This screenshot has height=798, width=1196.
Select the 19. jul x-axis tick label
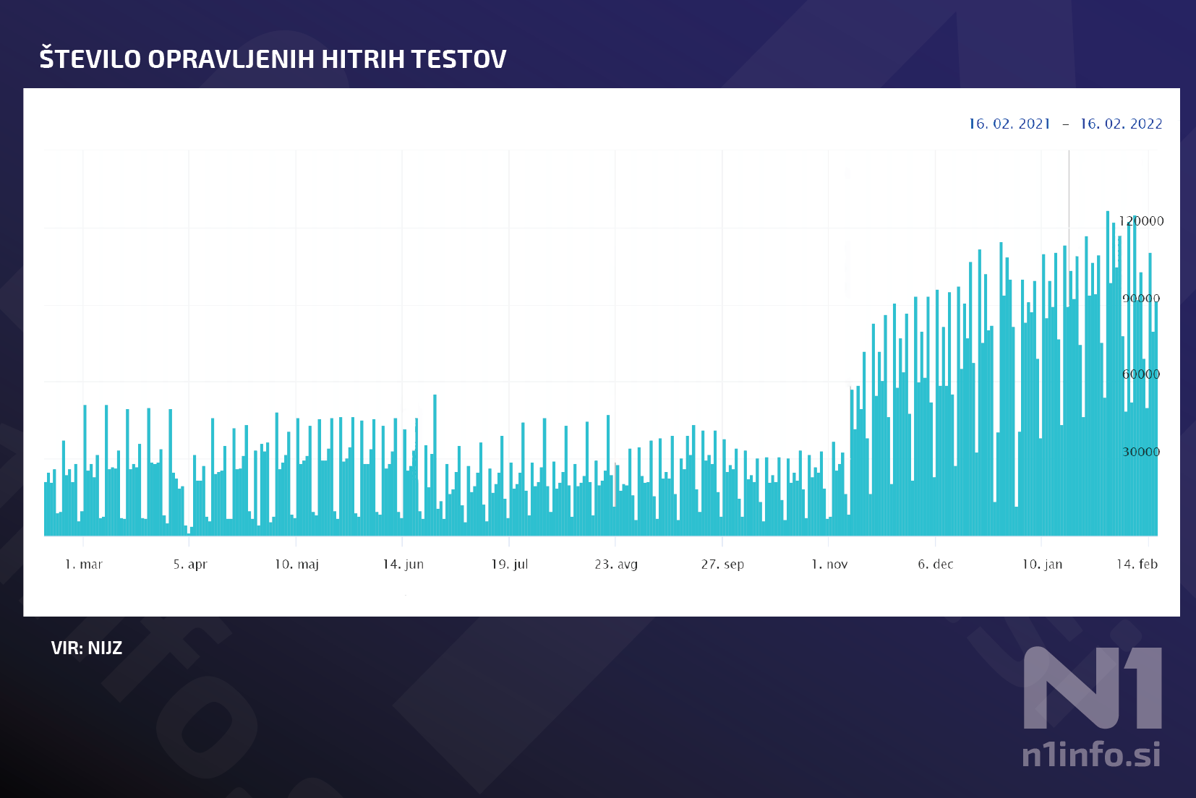point(510,565)
